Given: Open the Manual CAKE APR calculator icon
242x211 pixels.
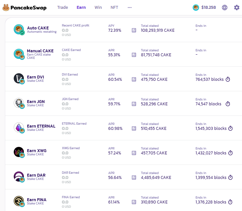Looking at the screenshot, I should [134, 55].
